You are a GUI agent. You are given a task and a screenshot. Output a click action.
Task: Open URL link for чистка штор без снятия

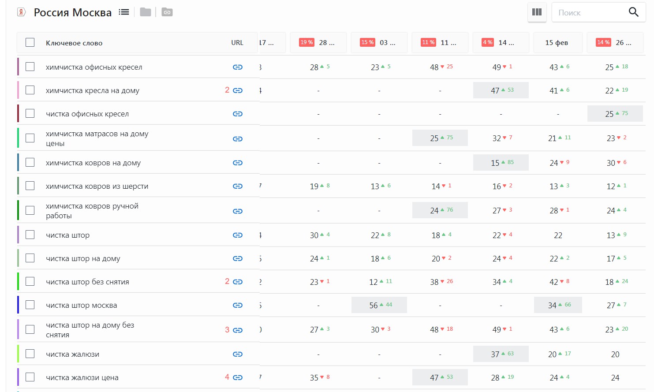pyautogui.click(x=238, y=282)
